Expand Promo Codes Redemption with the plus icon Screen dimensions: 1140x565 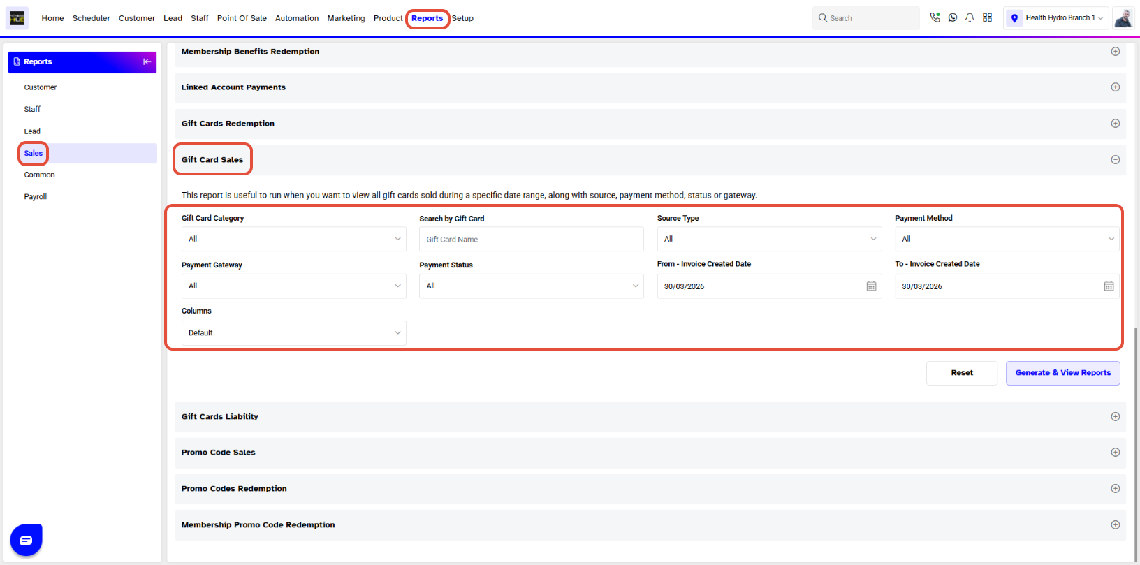coord(1116,489)
